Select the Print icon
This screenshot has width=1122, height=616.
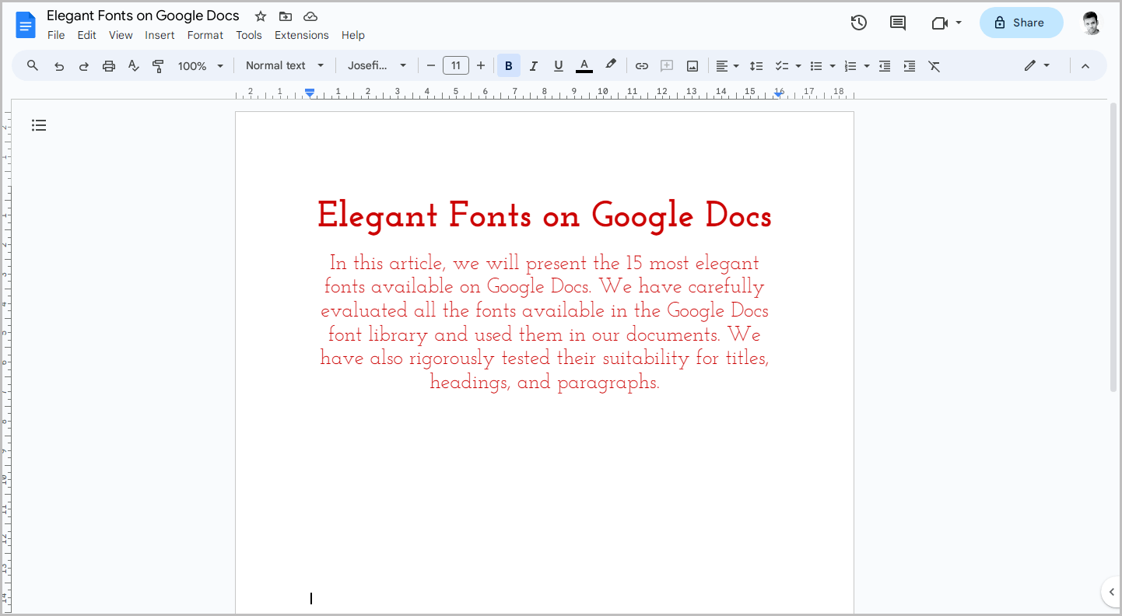(108, 65)
